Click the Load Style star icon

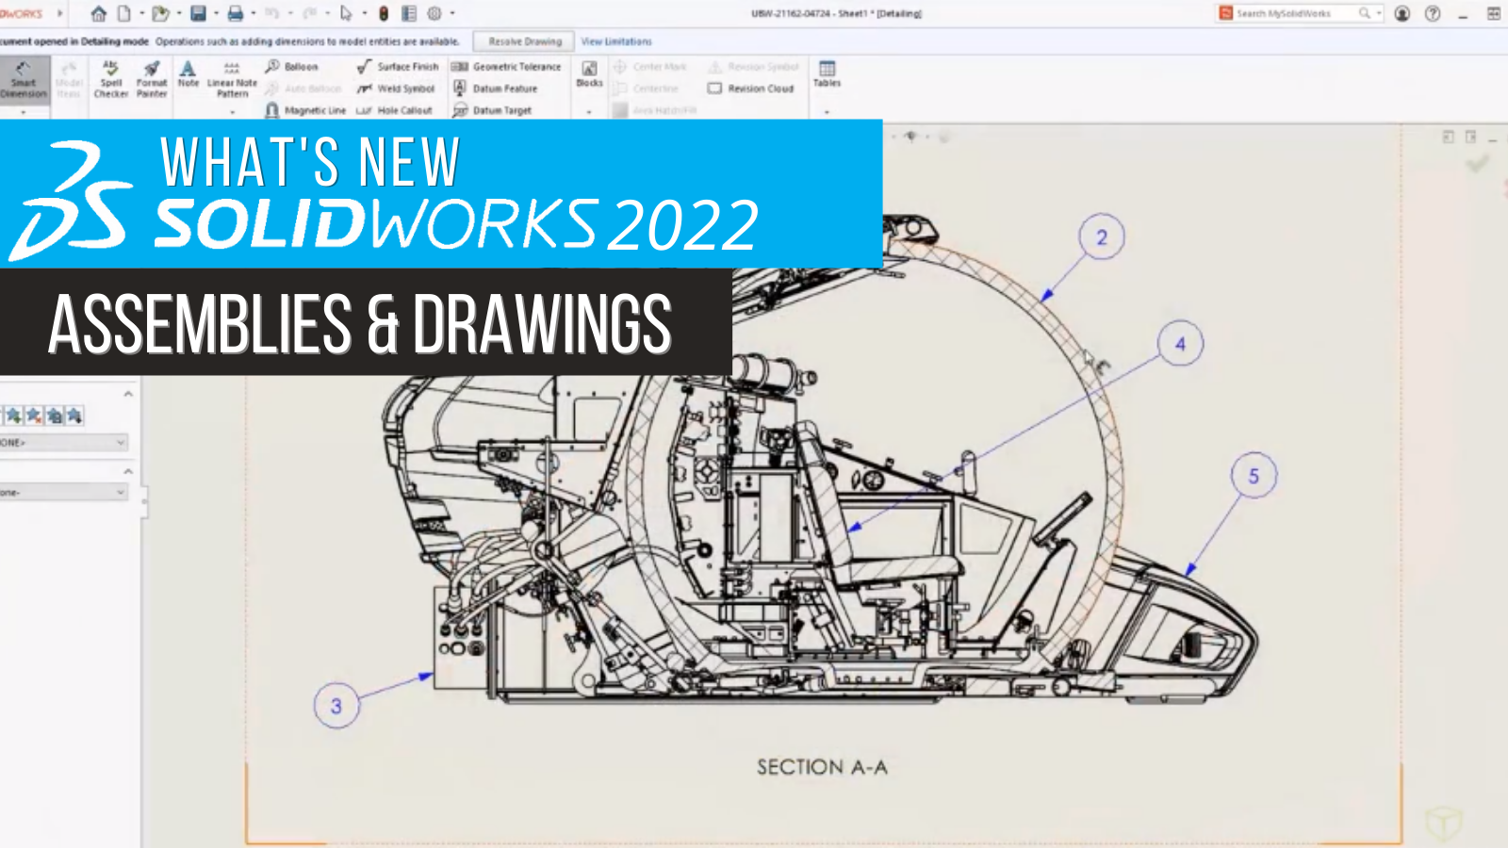click(74, 416)
